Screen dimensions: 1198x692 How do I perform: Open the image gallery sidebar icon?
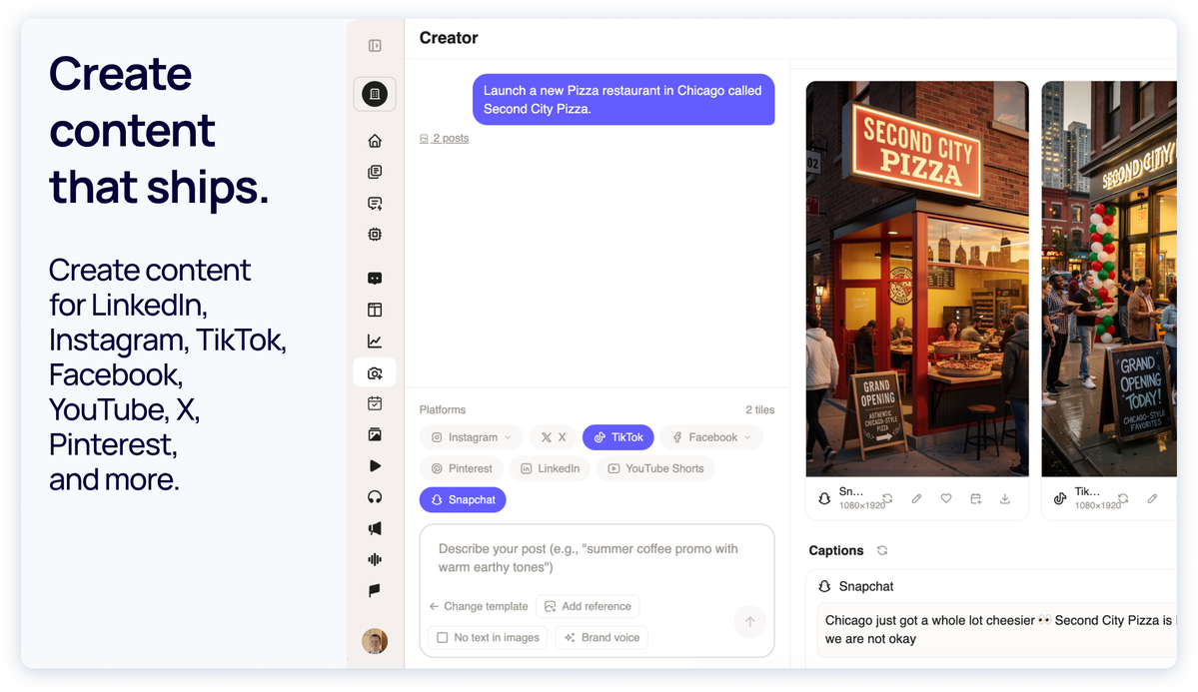[375, 434]
